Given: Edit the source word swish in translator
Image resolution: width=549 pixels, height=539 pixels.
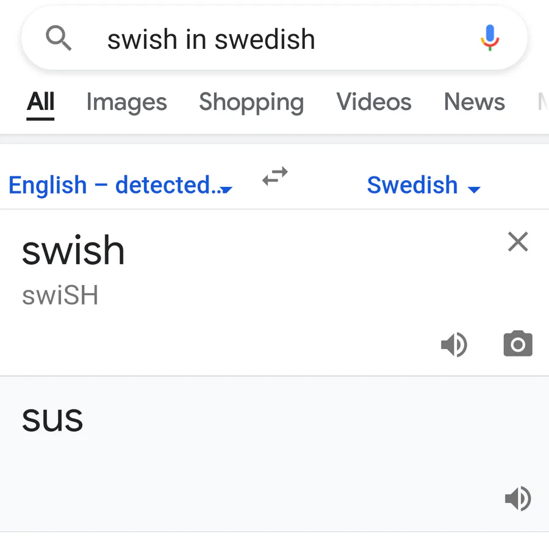Looking at the screenshot, I should (74, 250).
